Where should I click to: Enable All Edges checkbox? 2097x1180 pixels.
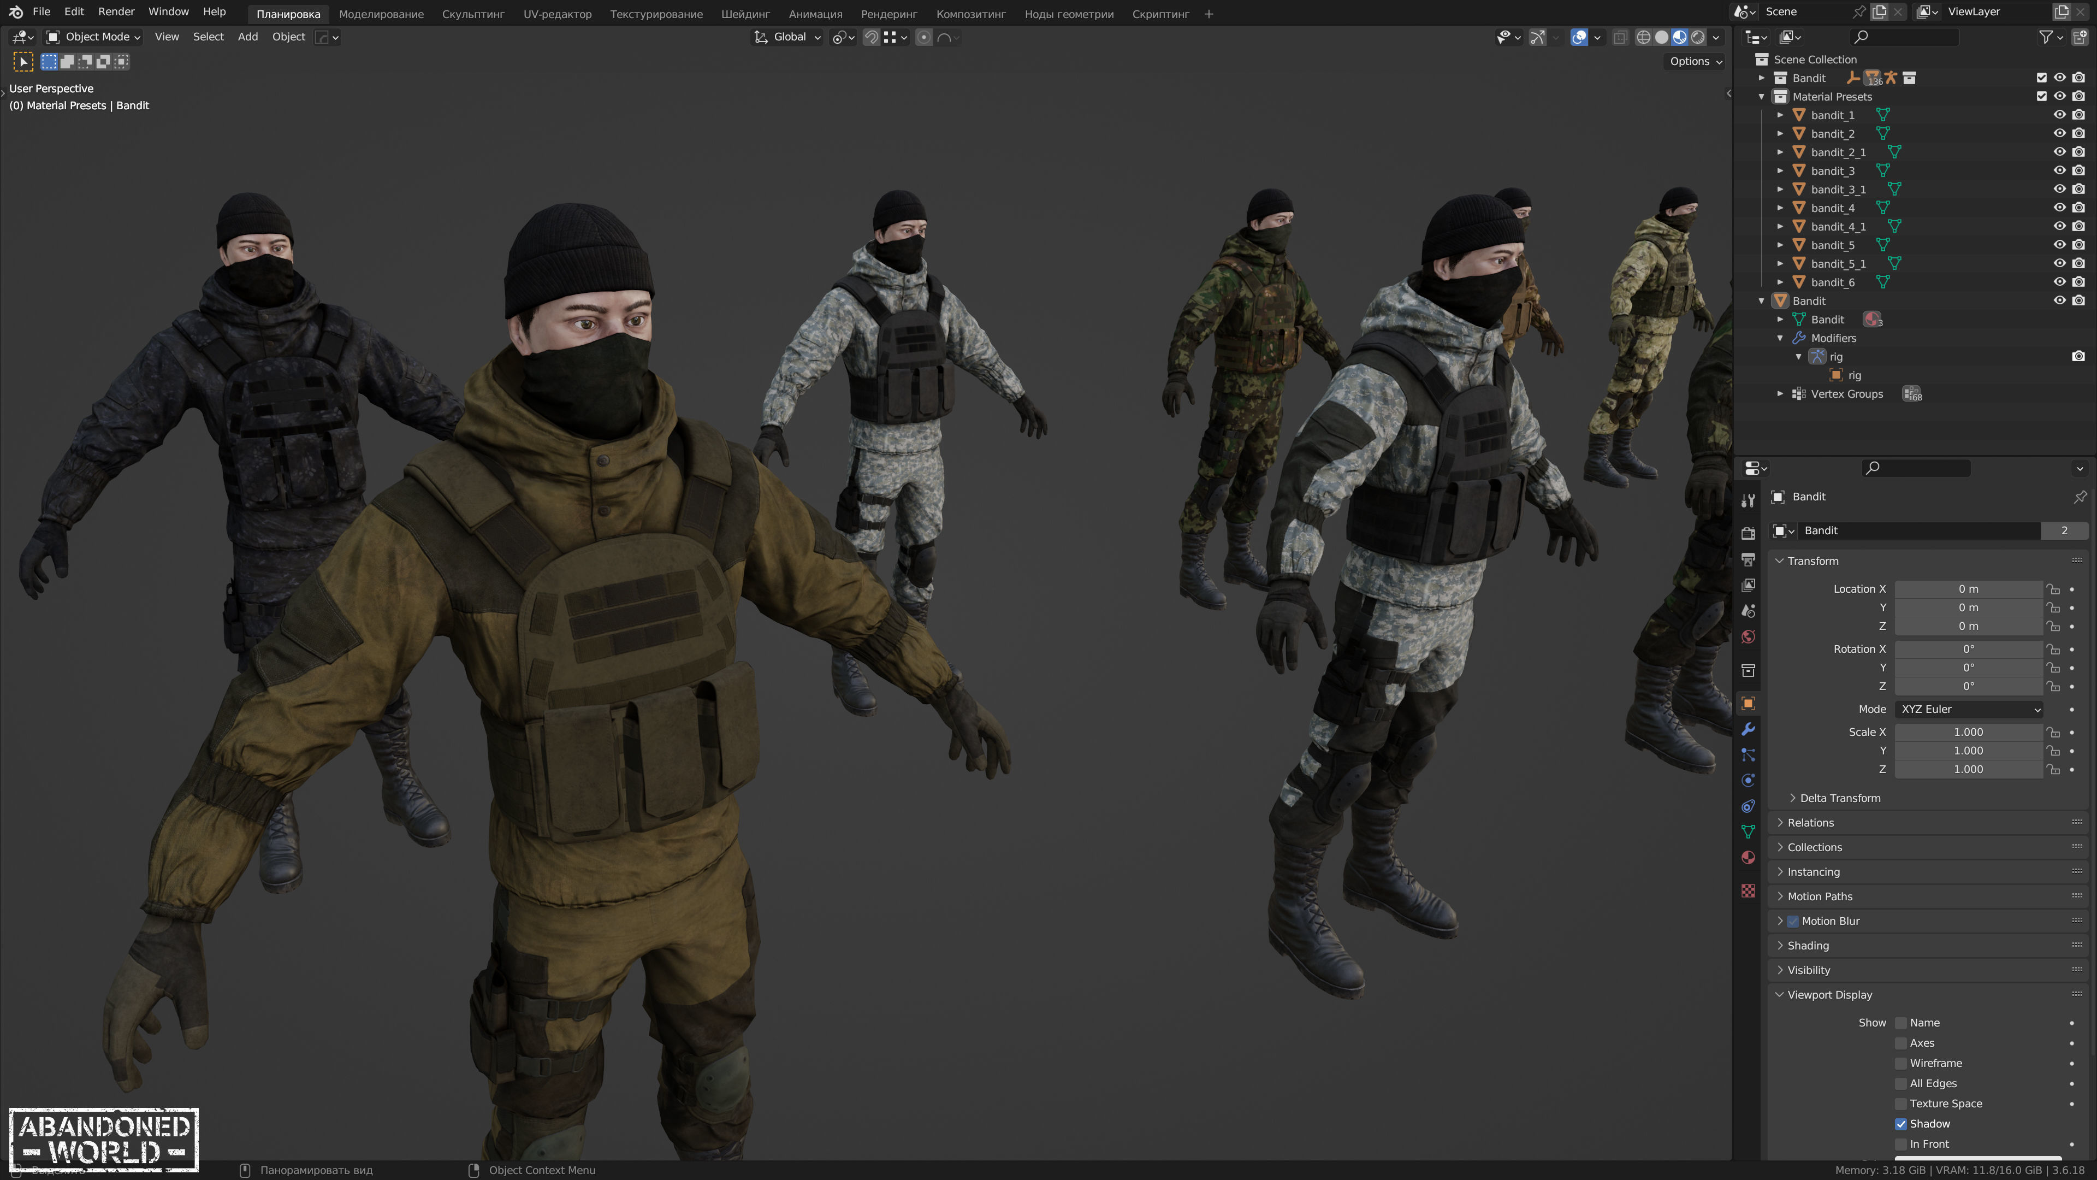click(1901, 1084)
